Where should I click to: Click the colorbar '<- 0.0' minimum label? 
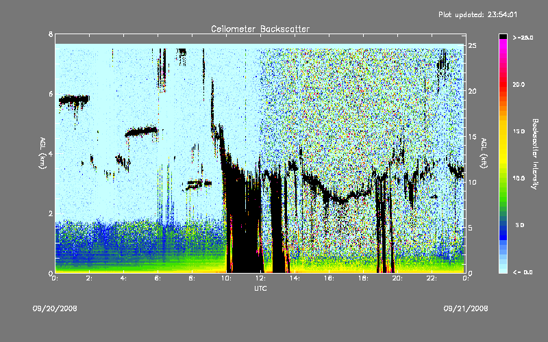(523, 272)
